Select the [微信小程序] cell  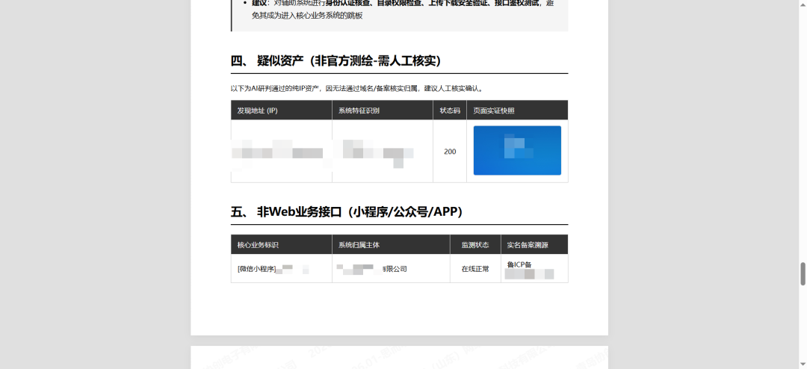click(x=282, y=269)
